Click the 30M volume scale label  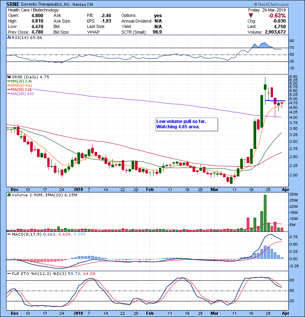pos(294,194)
